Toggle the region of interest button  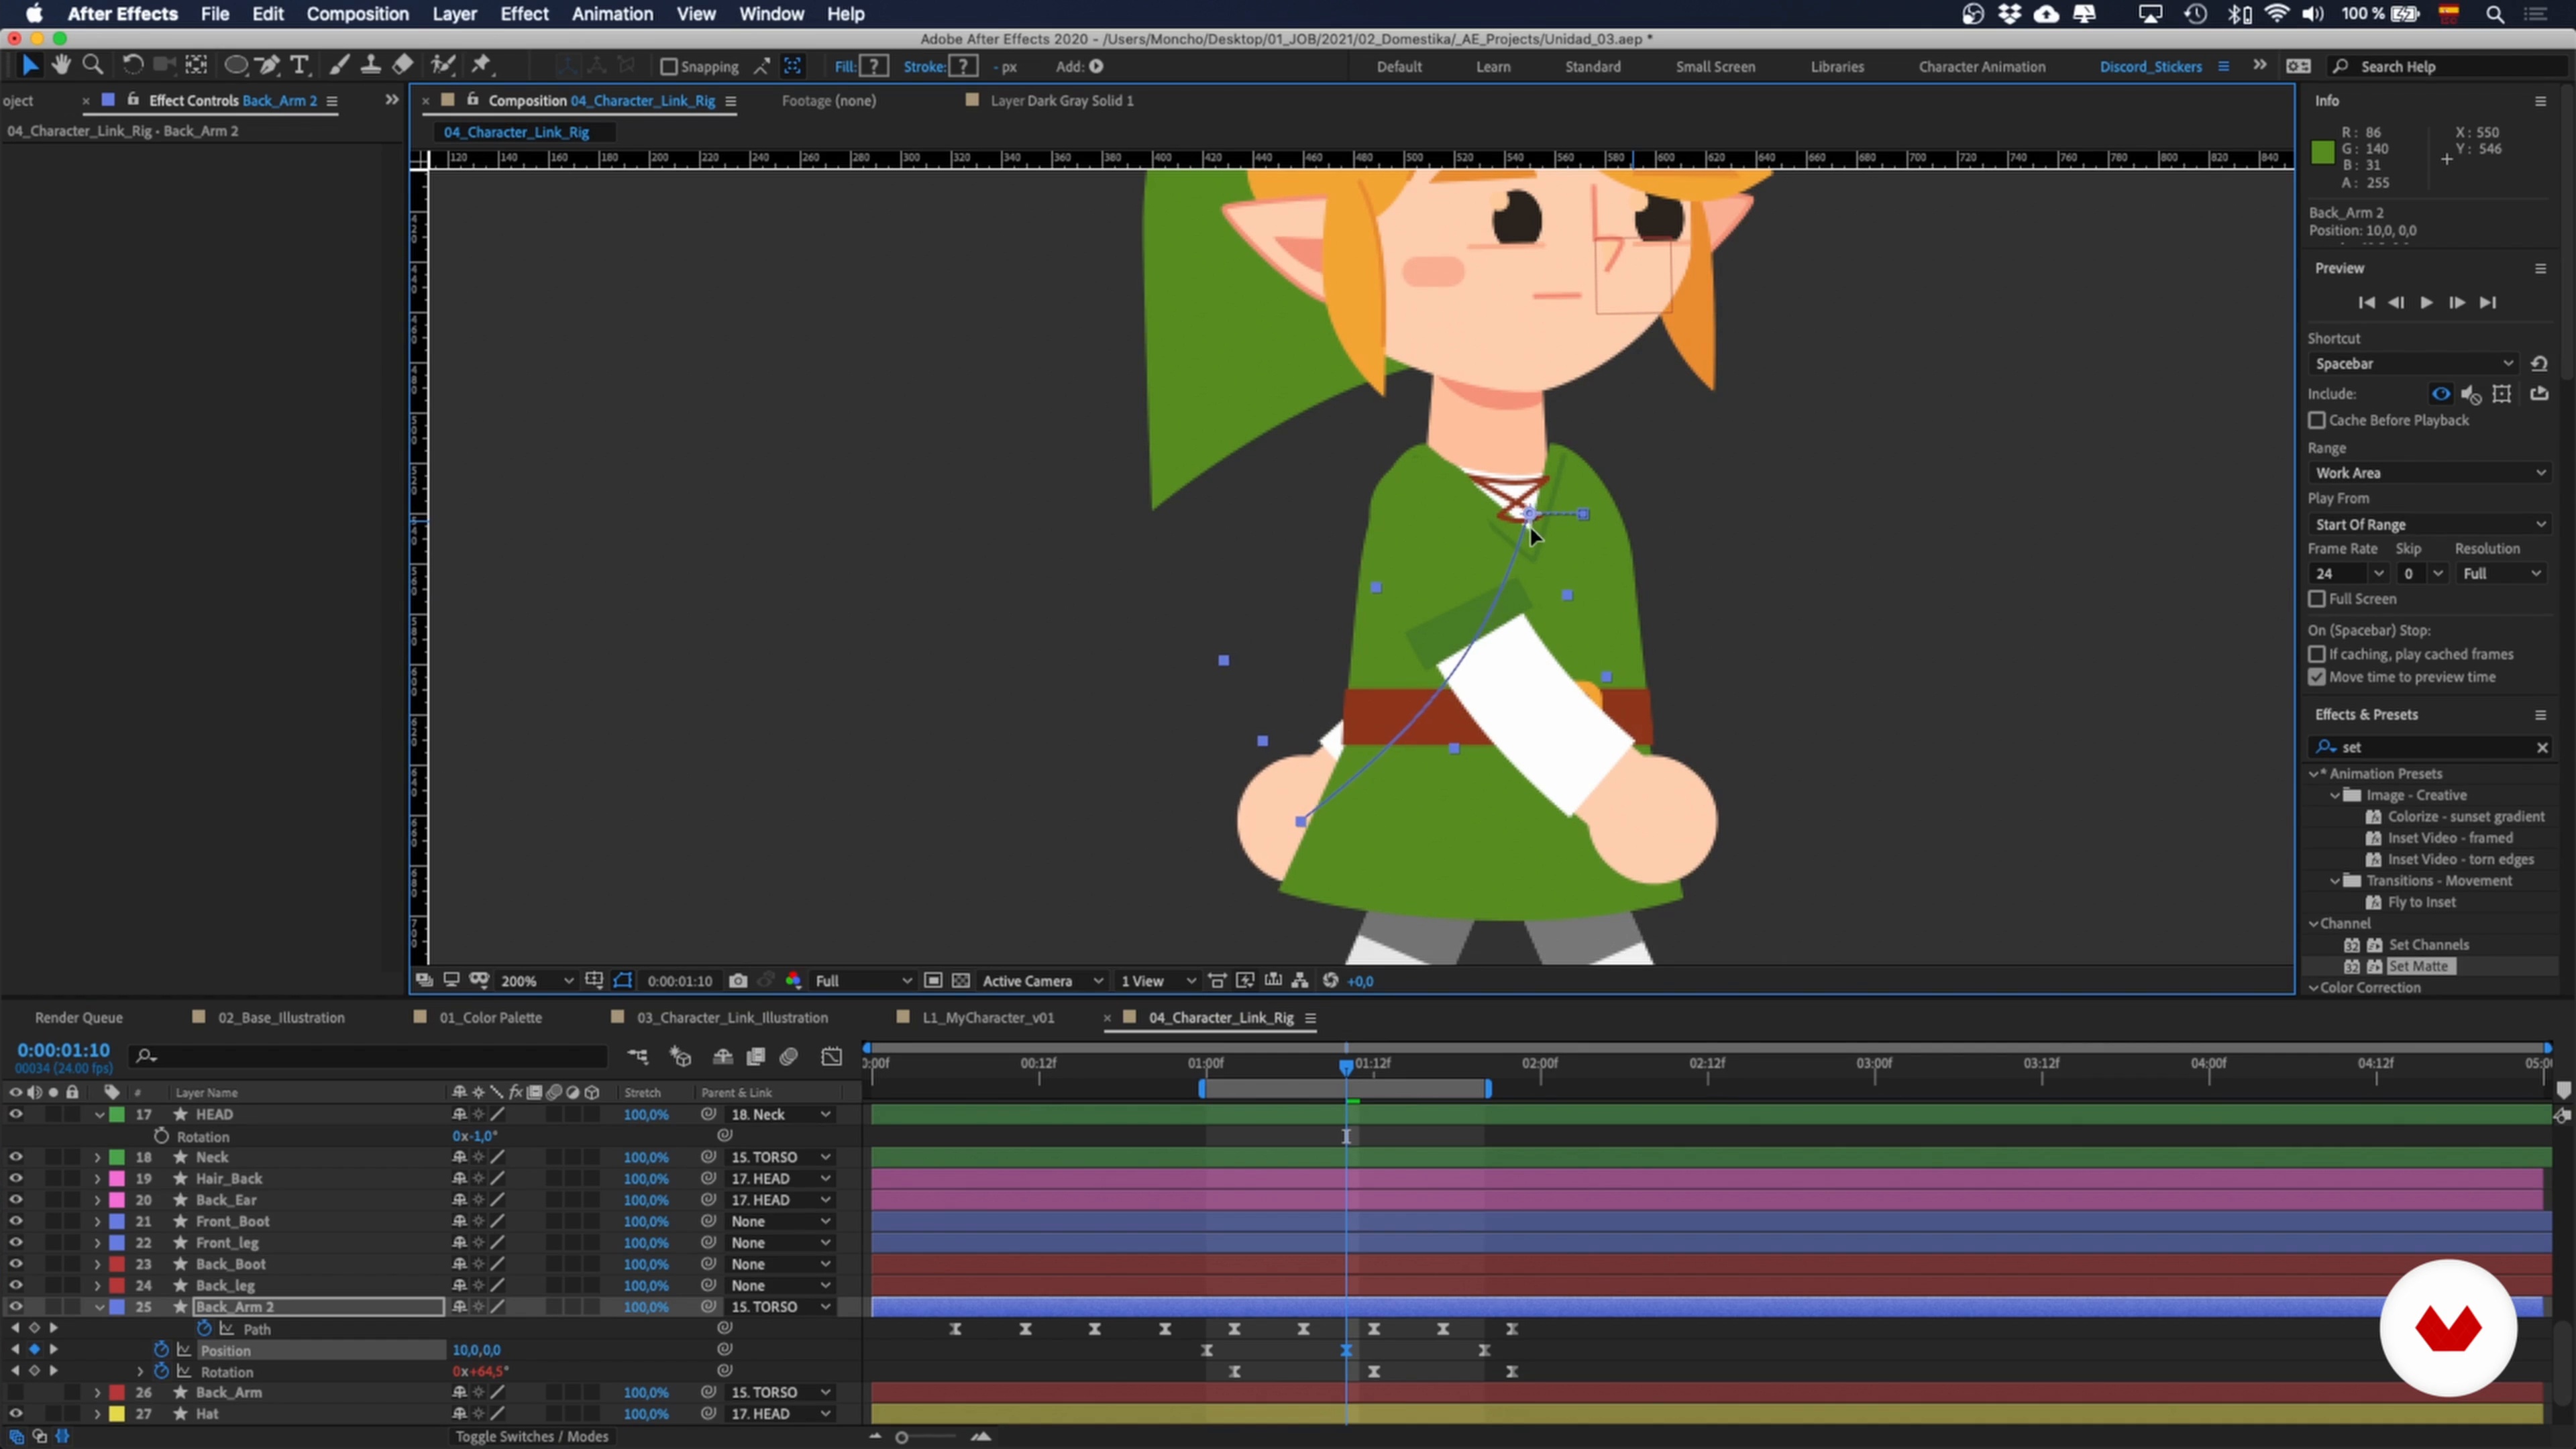pos(932,981)
